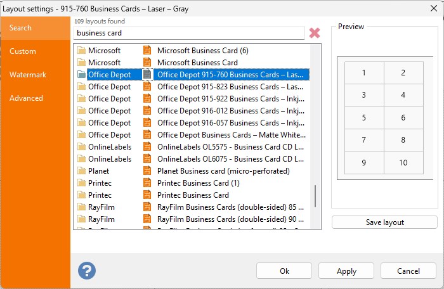Screen dimensions: 444x289
Task: Click the layout icon of OnlineLabels OL5575
Action: [147, 147]
